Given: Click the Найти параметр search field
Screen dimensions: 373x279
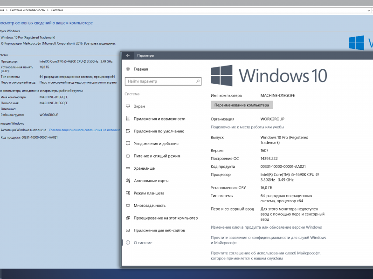Looking at the screenshot, I should pyautogui.click(x=163, y=81).
